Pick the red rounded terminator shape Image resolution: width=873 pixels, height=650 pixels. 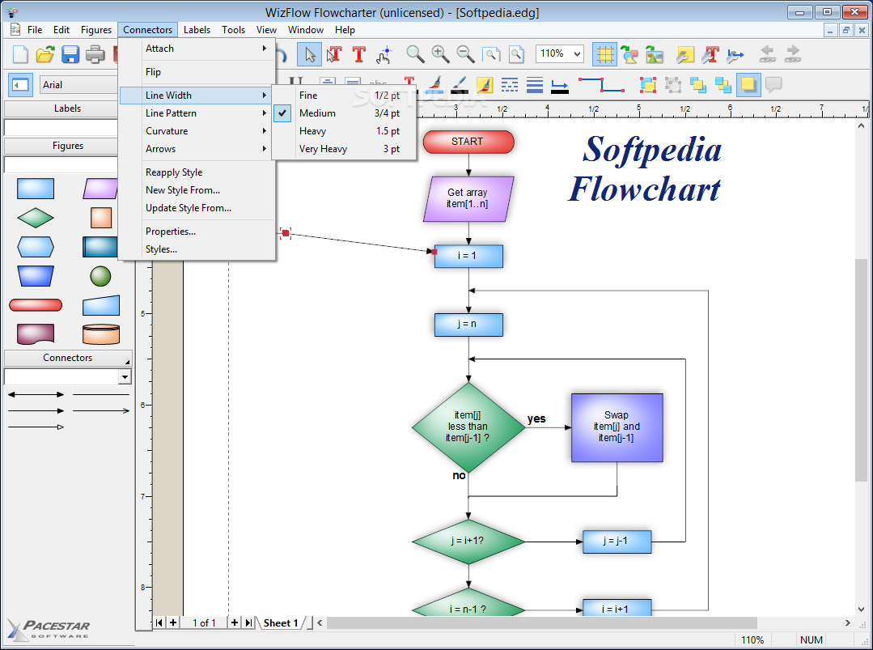pyautogui.click(x=36, y=305)
